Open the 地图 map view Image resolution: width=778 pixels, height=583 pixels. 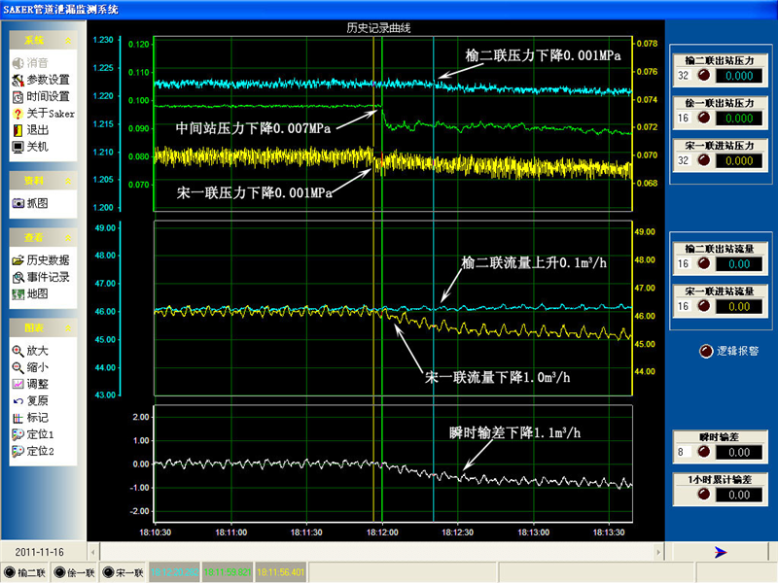(x=36, y=293)
